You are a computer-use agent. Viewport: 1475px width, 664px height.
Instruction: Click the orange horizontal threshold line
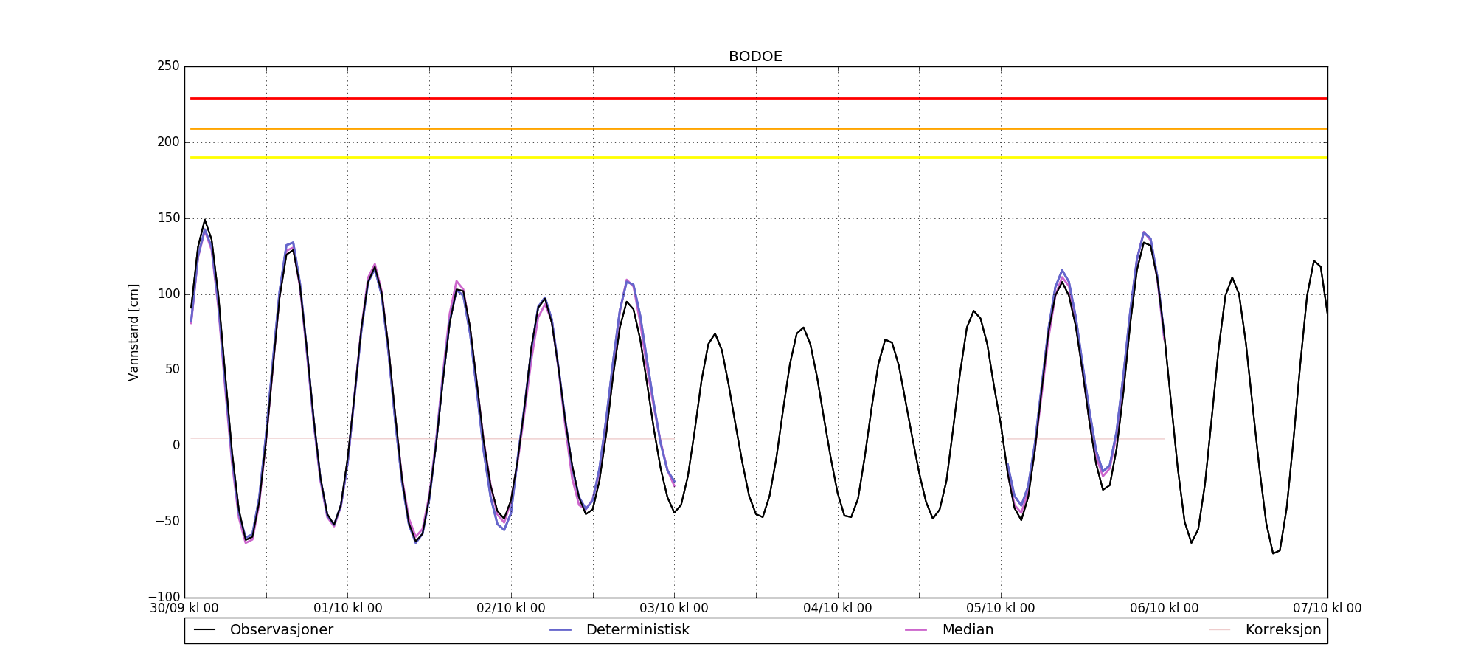pos(755,129)
